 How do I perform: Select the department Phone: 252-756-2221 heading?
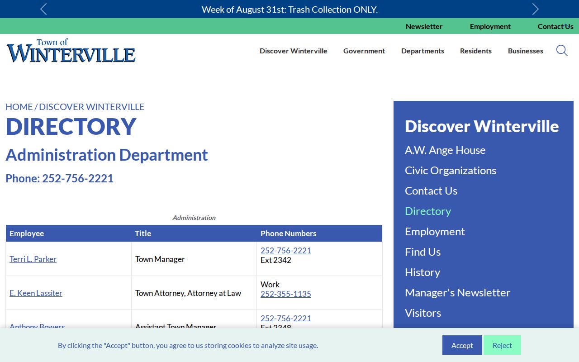pyautogui.click(x=59, y=178)
